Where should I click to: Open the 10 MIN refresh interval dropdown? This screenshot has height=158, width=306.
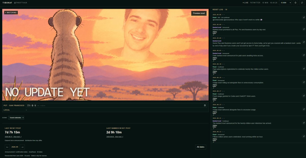coord(285,3)
